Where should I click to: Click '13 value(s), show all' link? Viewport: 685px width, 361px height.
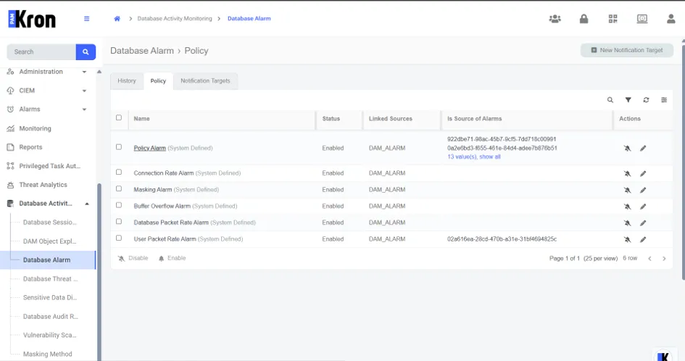tap(473, 157)
